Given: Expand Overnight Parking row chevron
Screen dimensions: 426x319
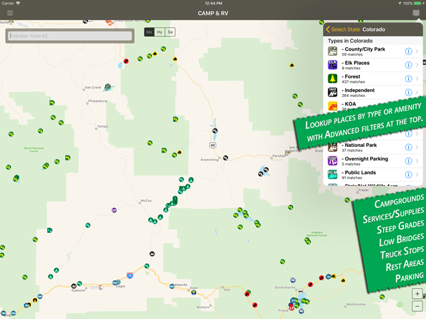Looking at the screenshot, I should [417, 160].
